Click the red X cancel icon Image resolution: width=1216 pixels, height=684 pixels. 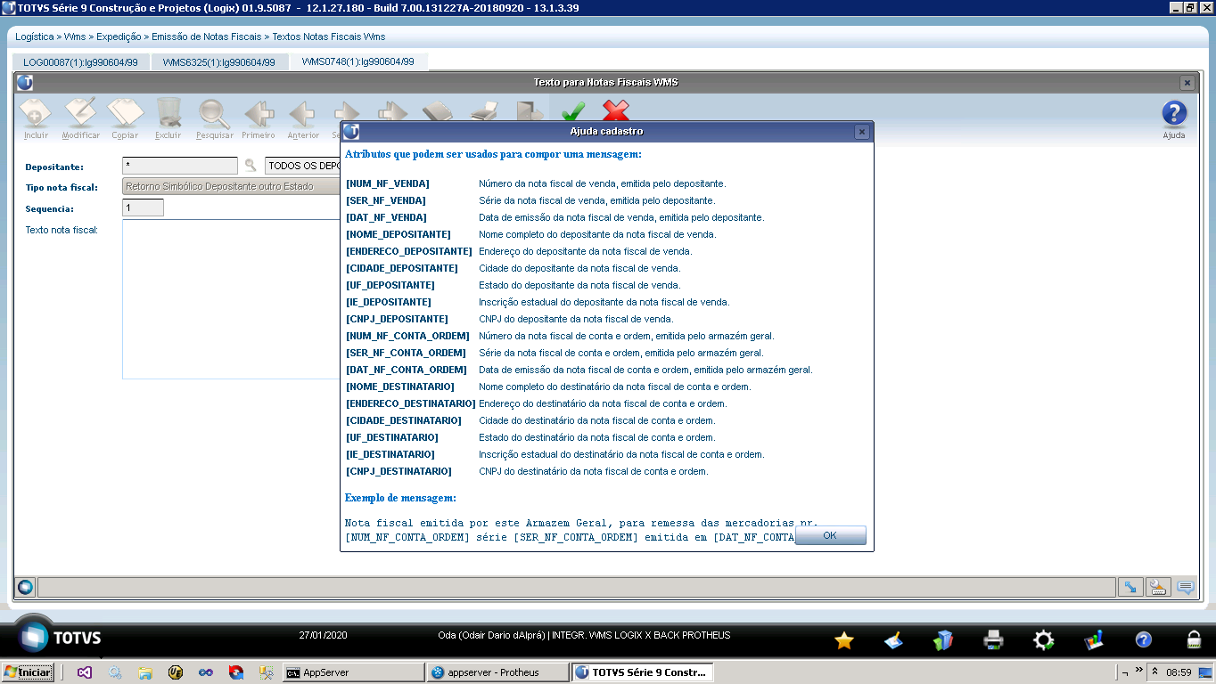616,110
